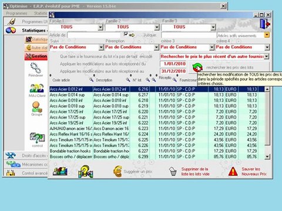
Task: Click the Statistiques pie chart icon
Action: [x=11, y=30]
